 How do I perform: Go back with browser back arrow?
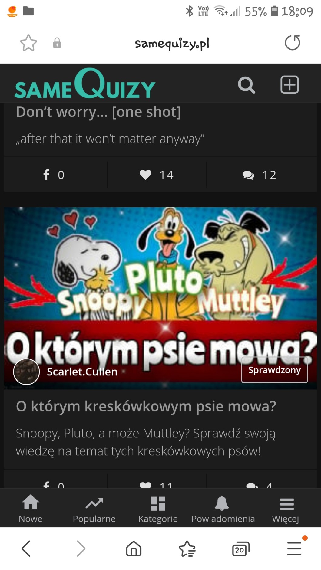tap(26, 549)
